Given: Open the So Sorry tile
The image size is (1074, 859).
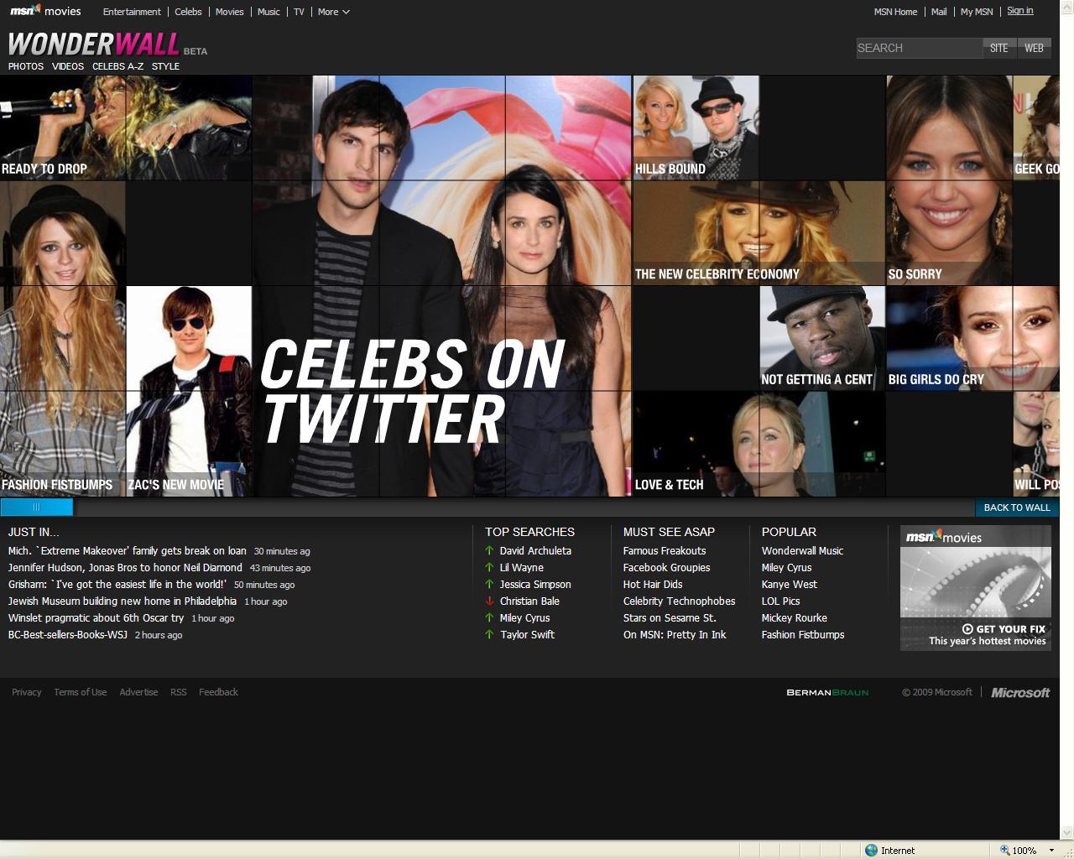Looking at the screenshot, I should click(950, 180).
